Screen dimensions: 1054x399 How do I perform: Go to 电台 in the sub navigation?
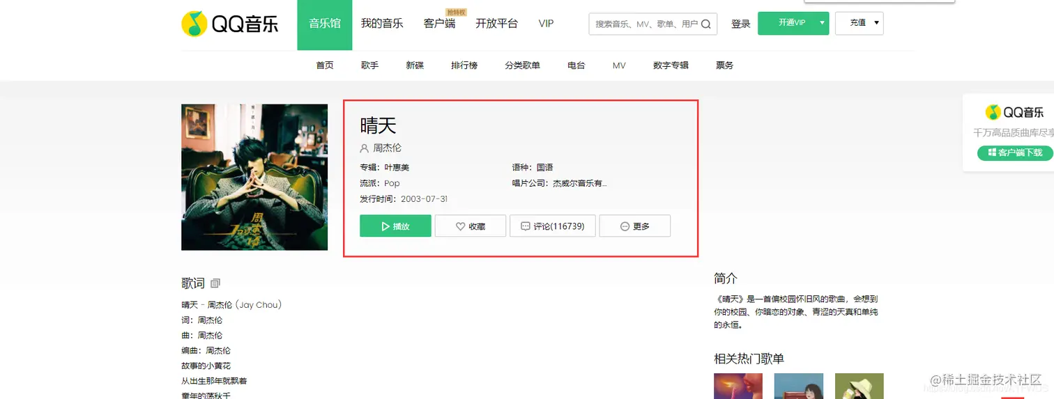click(x=576, y=65)
